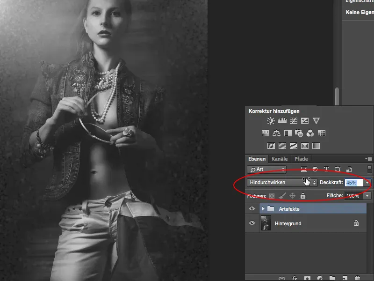
Task: Add an Exposure adjustment (plus/minus icon)
Action: point(305,121)
